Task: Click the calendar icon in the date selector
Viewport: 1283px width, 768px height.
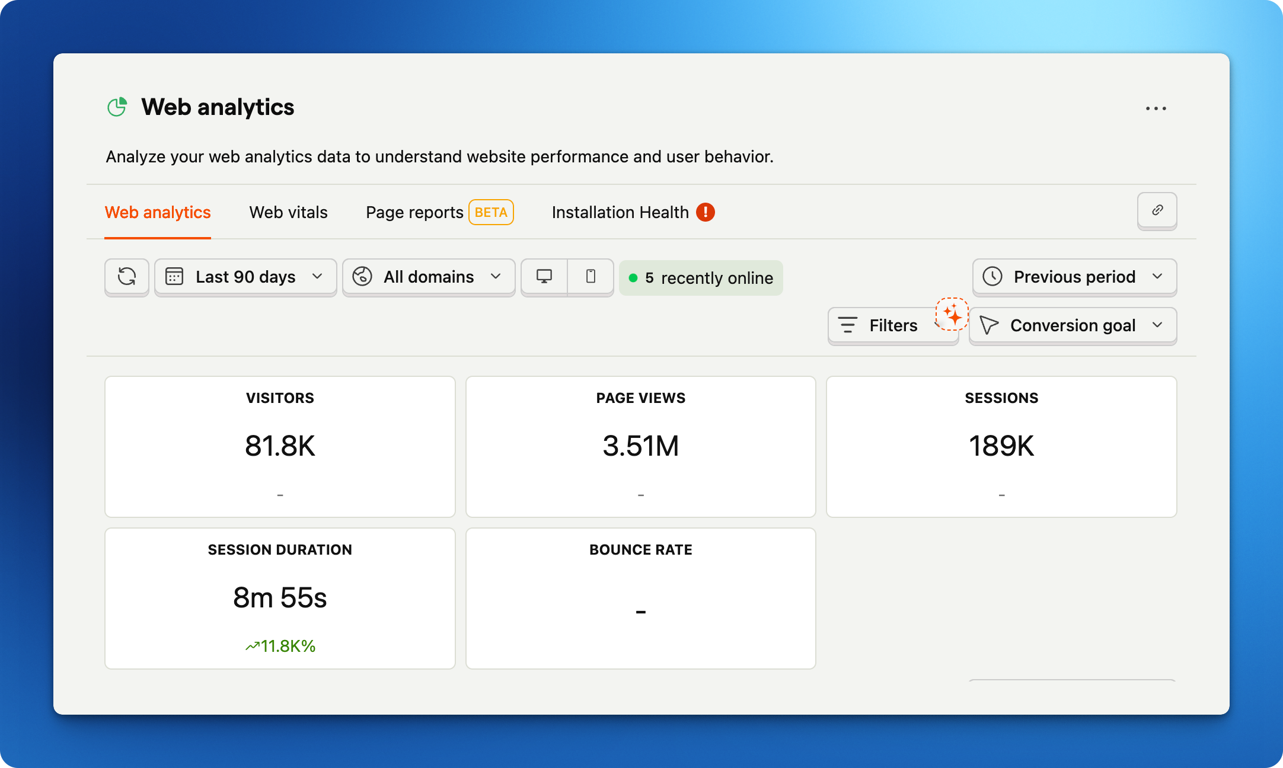Action: pos(175,277)
